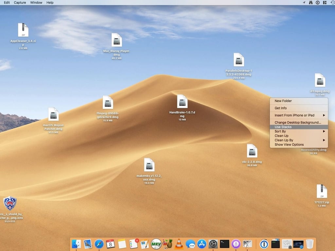Click 1Password keyhole menu bar icon

coord(318,3)
